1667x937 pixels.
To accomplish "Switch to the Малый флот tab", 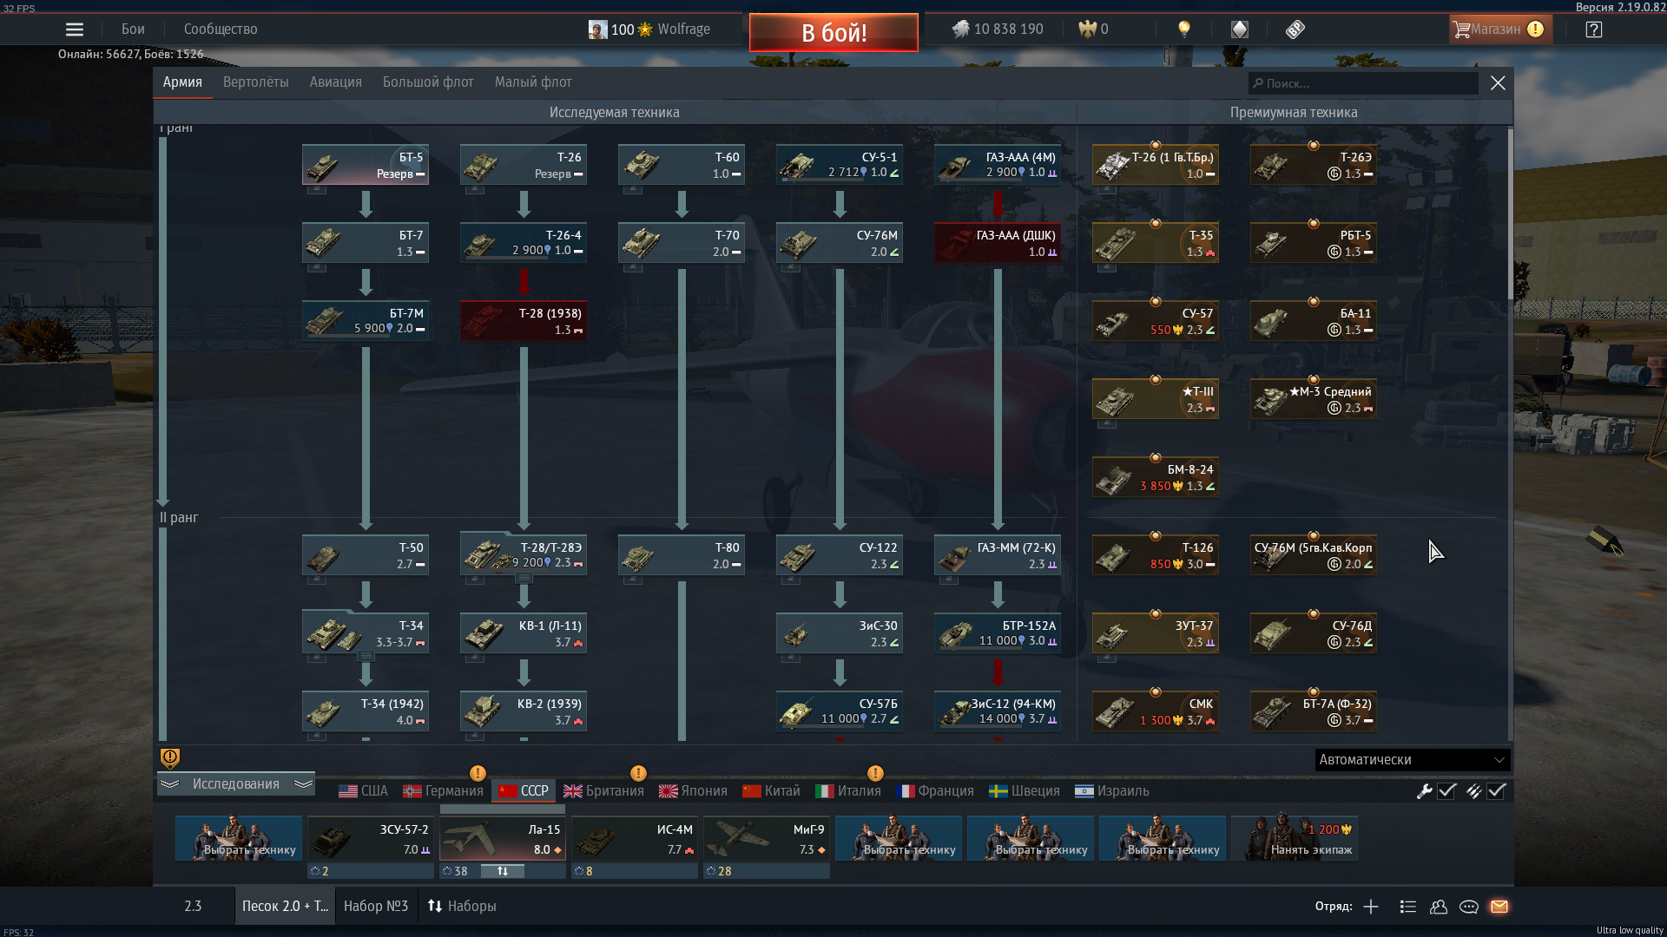I will click(x=533, y=82).
